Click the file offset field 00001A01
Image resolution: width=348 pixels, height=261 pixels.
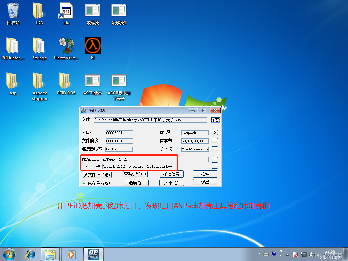[x=119, y=141]
